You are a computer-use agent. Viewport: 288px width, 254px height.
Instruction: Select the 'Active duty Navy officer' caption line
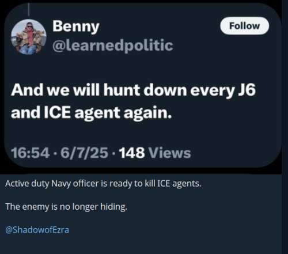(103, 184)
